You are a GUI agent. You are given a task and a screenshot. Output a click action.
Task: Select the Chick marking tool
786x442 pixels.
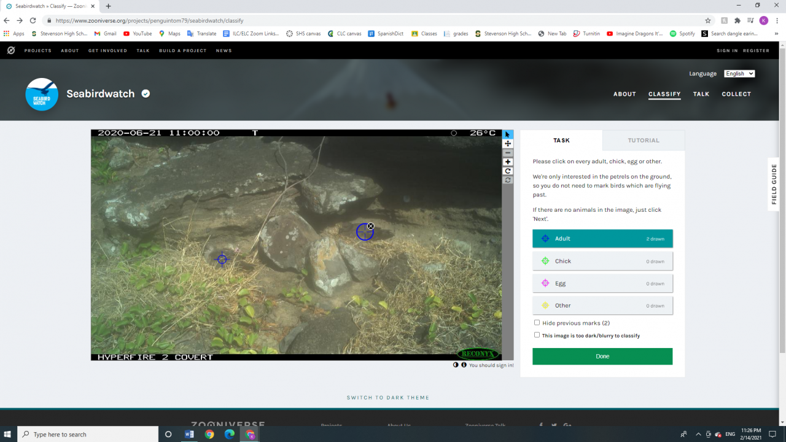[x=602, y=261]
